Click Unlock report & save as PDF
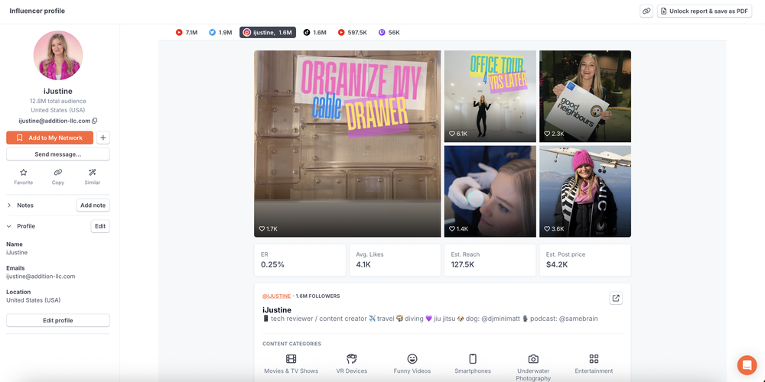 tap(705, 11)
